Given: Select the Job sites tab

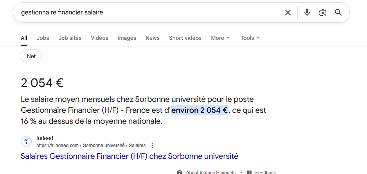Looking at the screenshot, I should (70, 38).
